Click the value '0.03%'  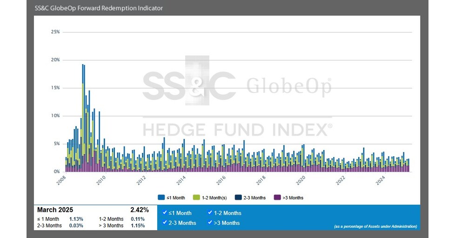(76, 225)
